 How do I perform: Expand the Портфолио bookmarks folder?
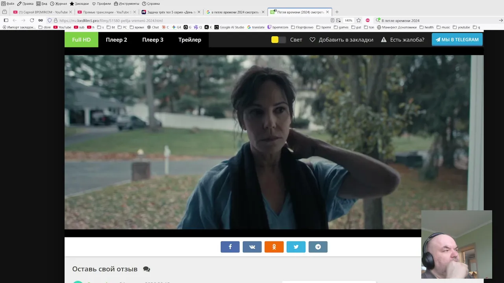click(302, 28)
